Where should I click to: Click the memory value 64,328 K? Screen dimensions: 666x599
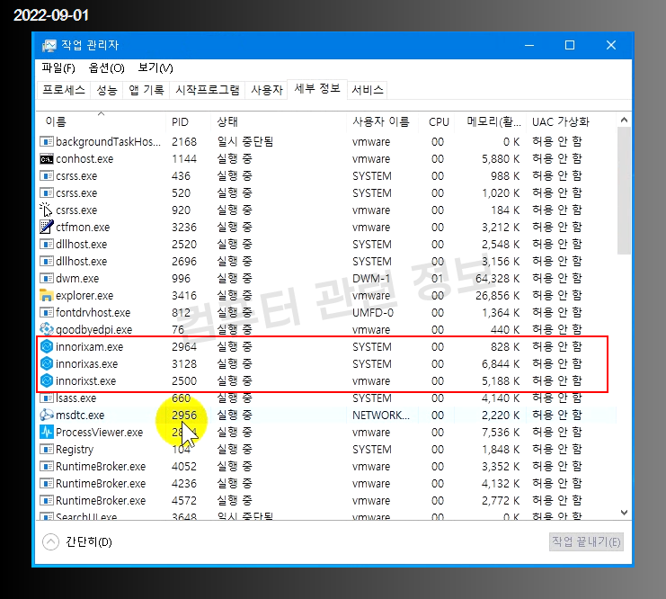[497, 279]
